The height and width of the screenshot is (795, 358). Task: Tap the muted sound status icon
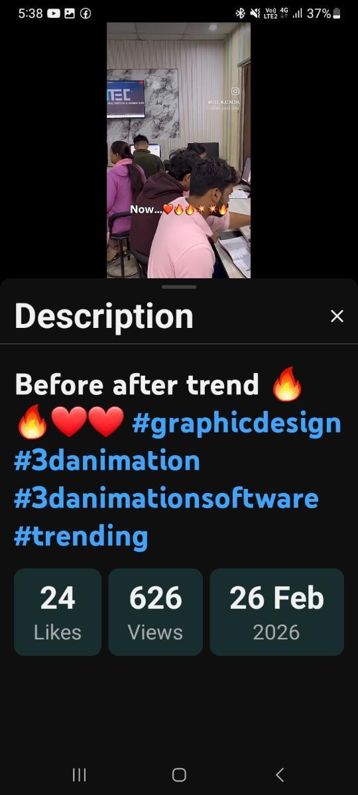pyautogui.click(x=255, y=13)
